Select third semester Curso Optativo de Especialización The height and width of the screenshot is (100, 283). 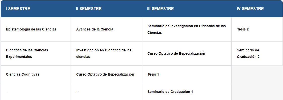tap(176, 53)
